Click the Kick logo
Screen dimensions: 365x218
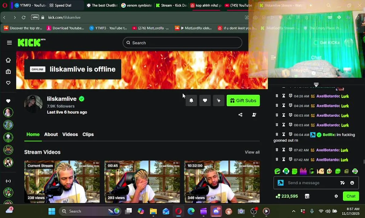(x=31, y=43)
